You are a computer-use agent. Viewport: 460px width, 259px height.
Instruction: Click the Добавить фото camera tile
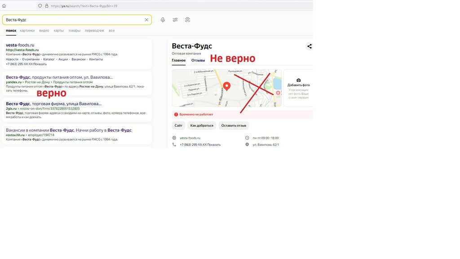298,88
